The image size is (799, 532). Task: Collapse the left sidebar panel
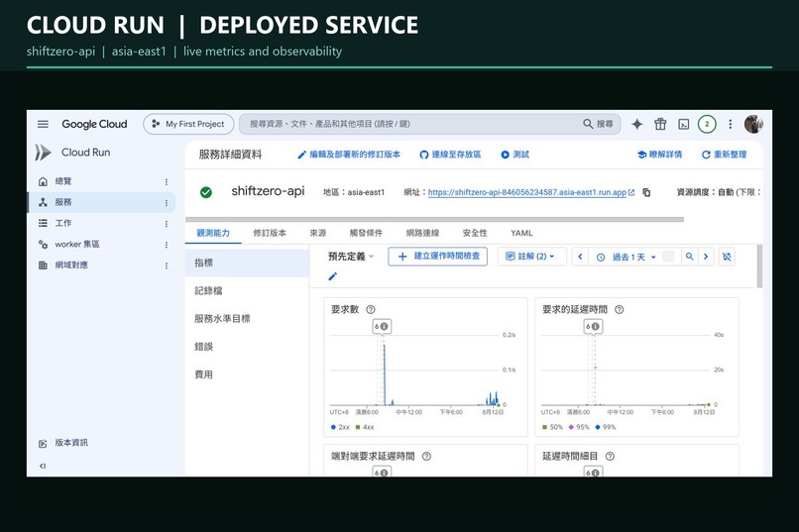click(x=43, y=466)
